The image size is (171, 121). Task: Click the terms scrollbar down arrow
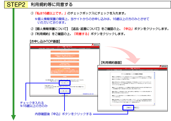[x=154, y=104]
